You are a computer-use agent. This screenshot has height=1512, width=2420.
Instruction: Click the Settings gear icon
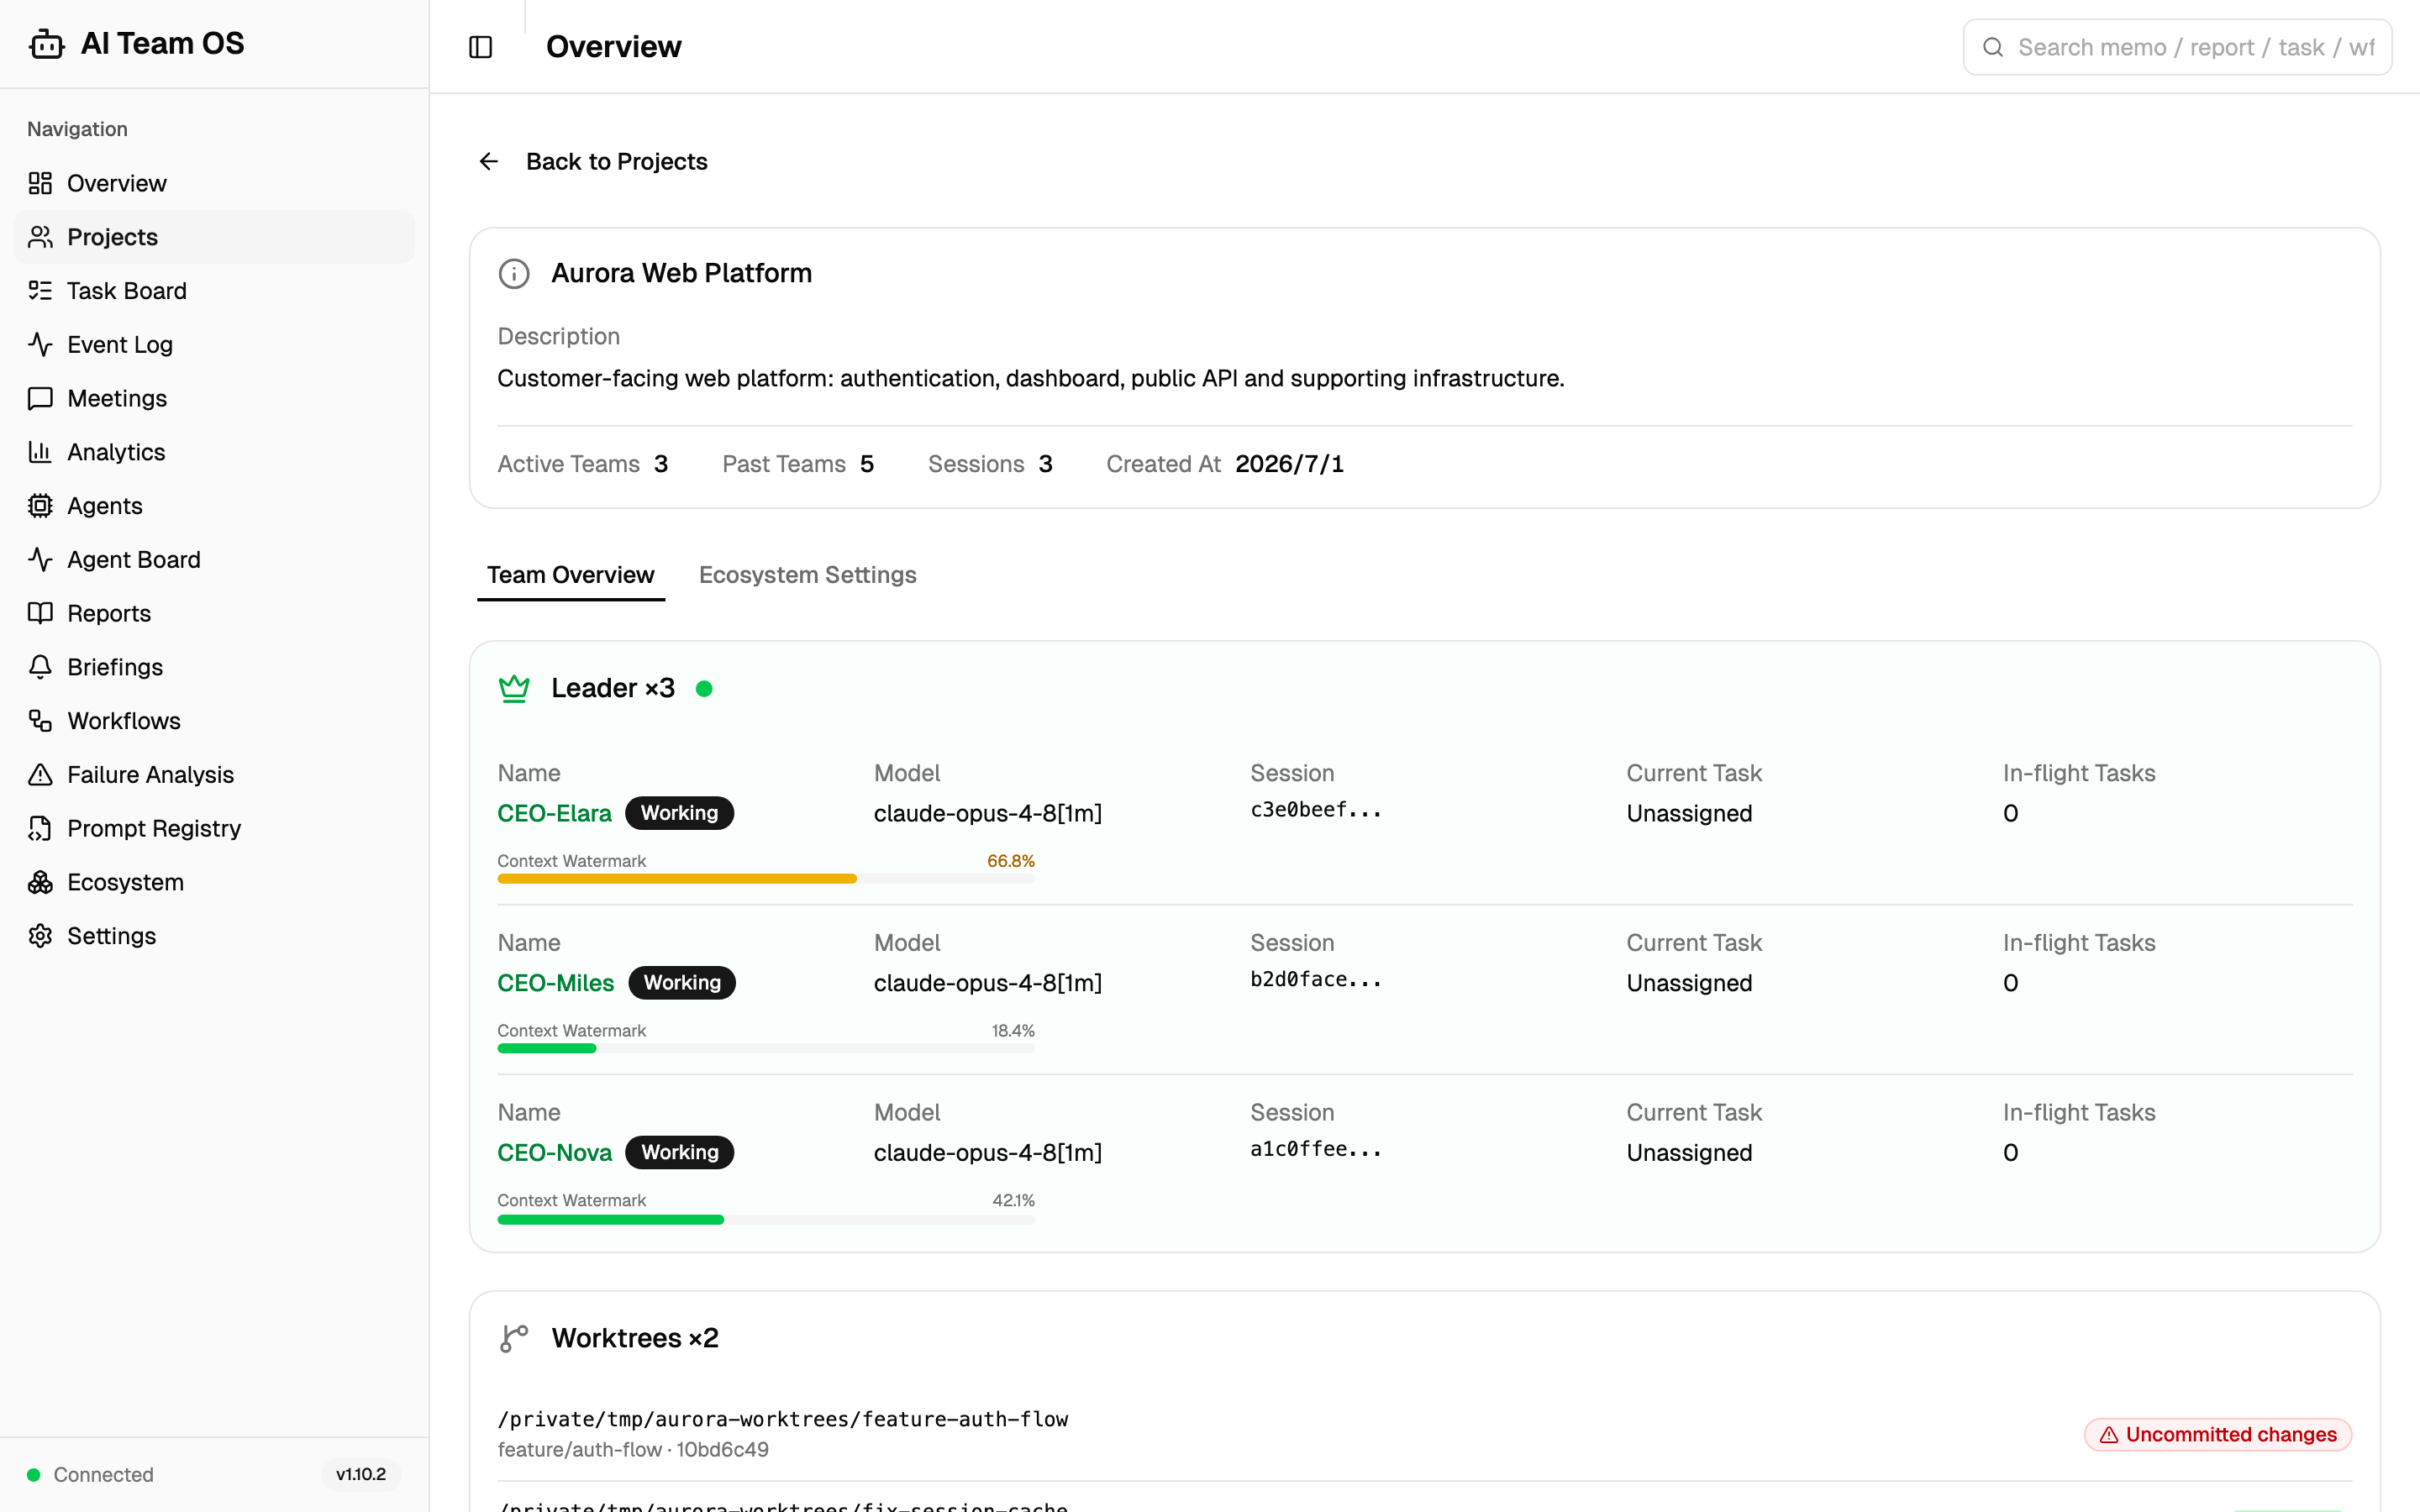click(40, 936)
